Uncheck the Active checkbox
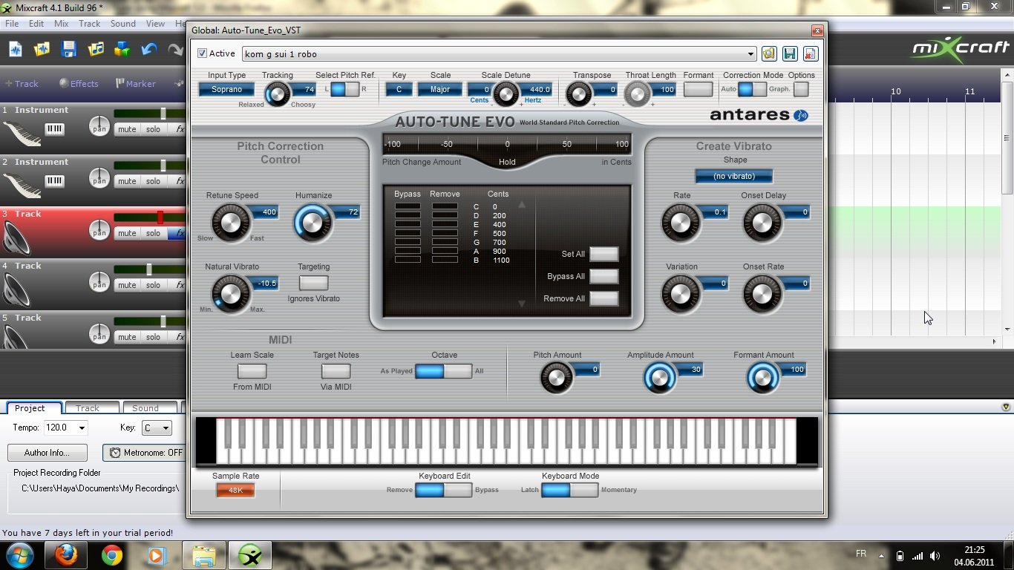The width and height of the screenshot is (1014, 570). (x=203, y=53)
